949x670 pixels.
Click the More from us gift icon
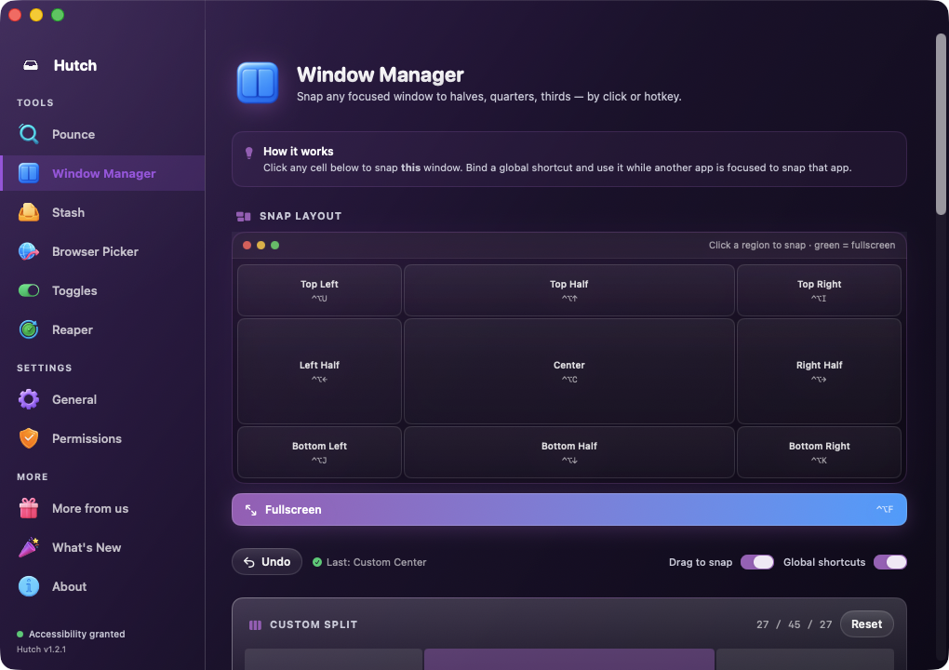(x=29, y=508)
